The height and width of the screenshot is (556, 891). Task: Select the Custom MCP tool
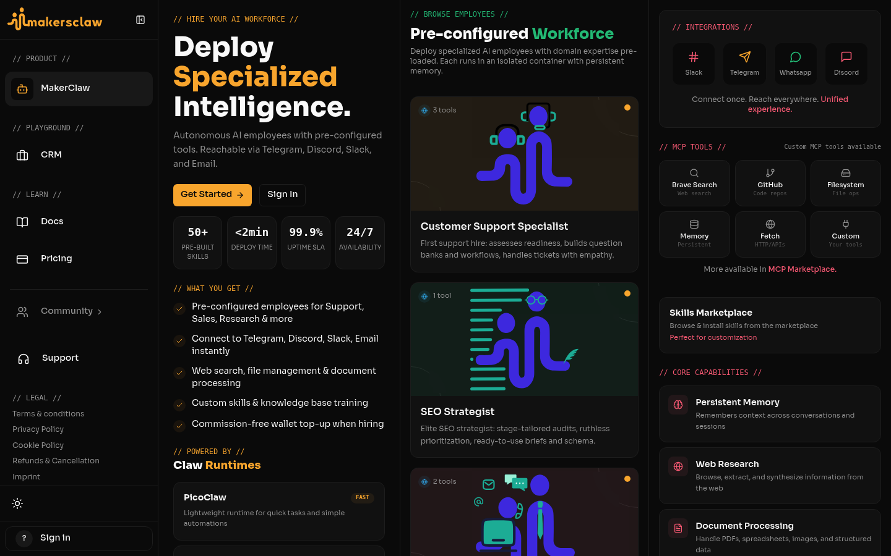coord(845,234)
